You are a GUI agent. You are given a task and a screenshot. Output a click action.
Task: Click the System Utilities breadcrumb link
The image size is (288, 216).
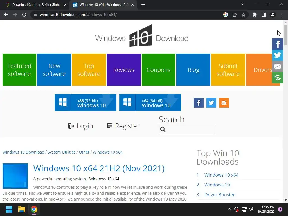coord(62,152)
